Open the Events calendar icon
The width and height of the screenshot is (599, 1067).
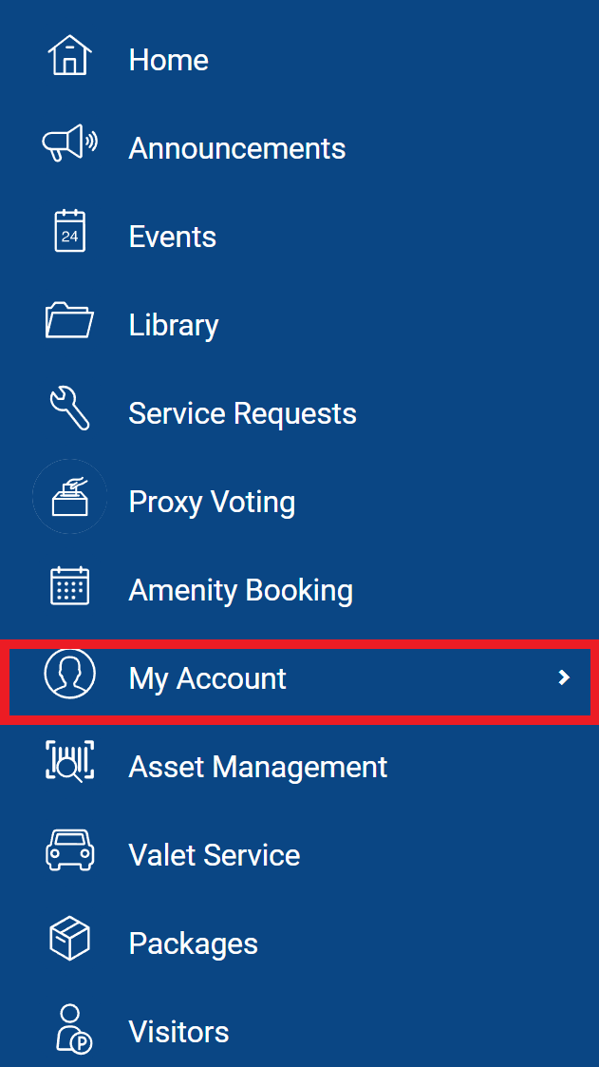(x=69, y=231)
